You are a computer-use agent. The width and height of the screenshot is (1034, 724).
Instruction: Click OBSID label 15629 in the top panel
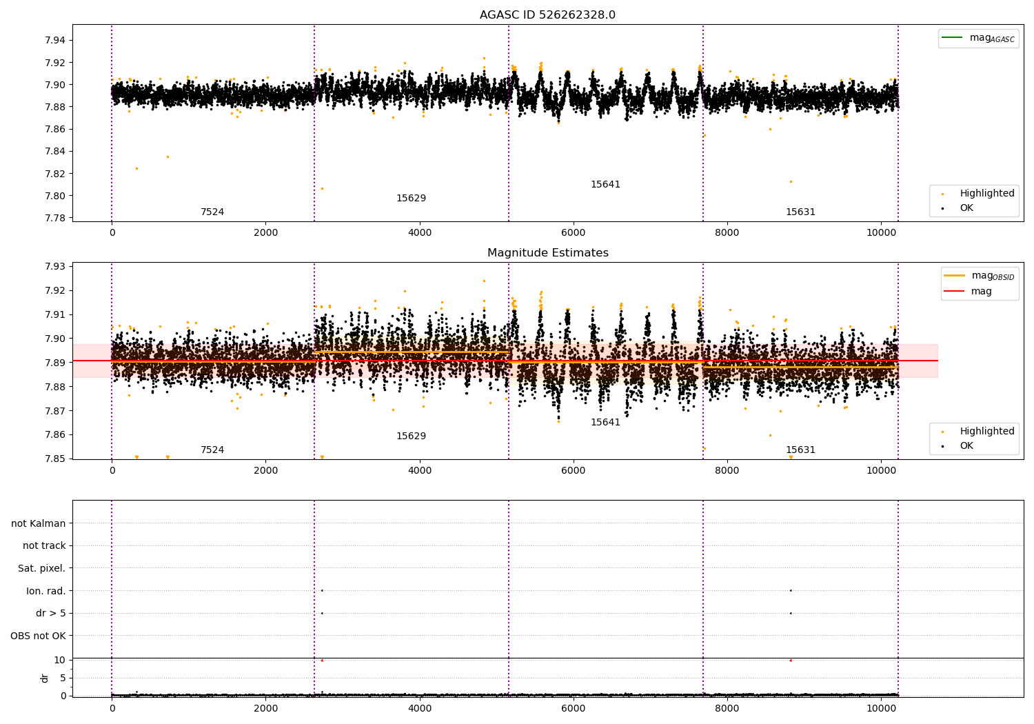(x=411, y=198)
